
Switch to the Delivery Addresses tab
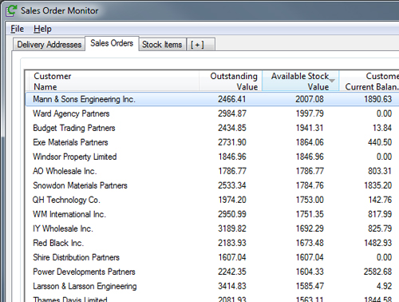click(49, 44)
